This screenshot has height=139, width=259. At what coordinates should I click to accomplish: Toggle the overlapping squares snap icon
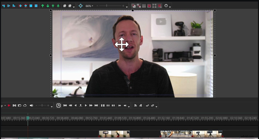click(133, 6)
